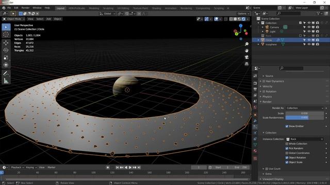Uncheck the Object Scale checkbox
The height and width of the screenshot is (185, 330).
(287, 162)
